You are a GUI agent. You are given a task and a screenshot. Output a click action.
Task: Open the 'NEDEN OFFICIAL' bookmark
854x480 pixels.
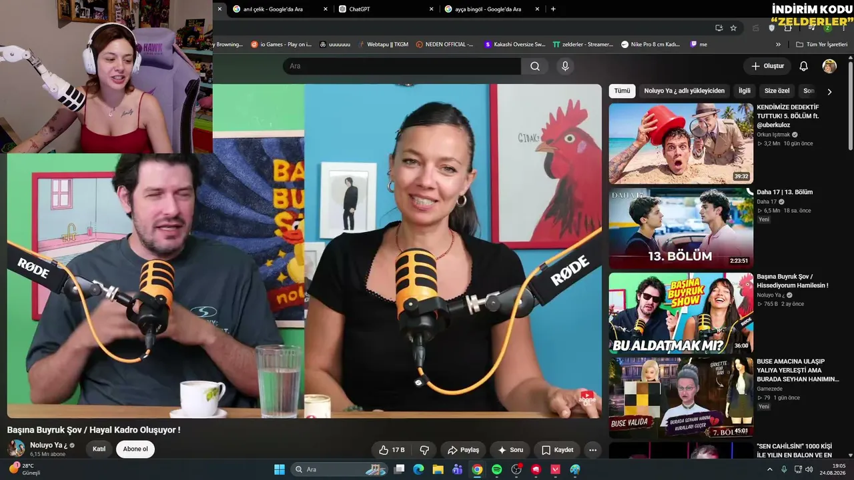pos(444,45)
